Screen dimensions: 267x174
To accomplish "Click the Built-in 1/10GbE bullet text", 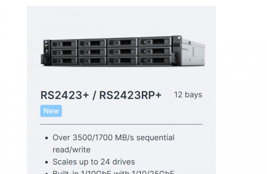I will tap(113, 172).
